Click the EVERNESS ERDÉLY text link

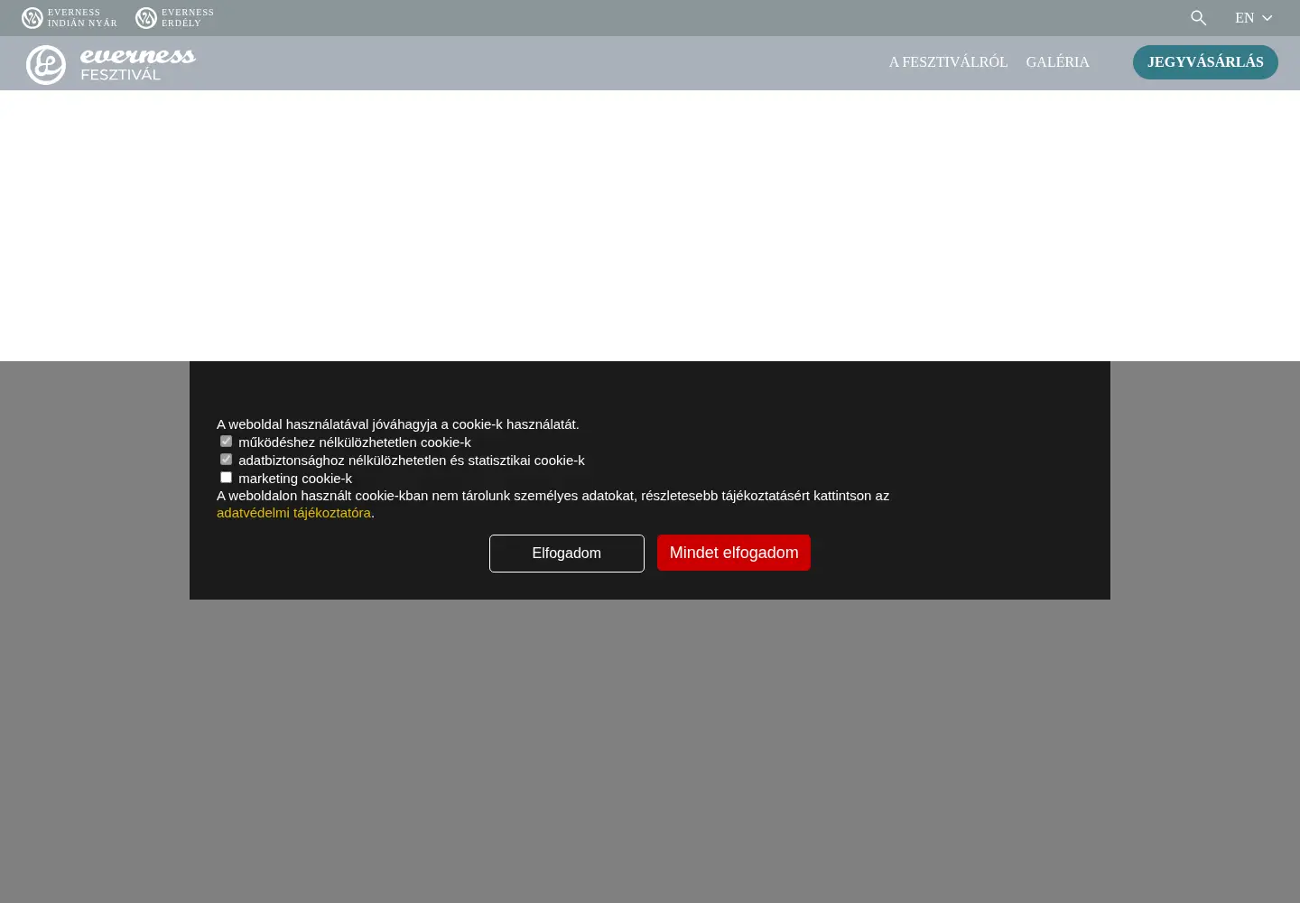pyautogui.click(x=188, y=18)
